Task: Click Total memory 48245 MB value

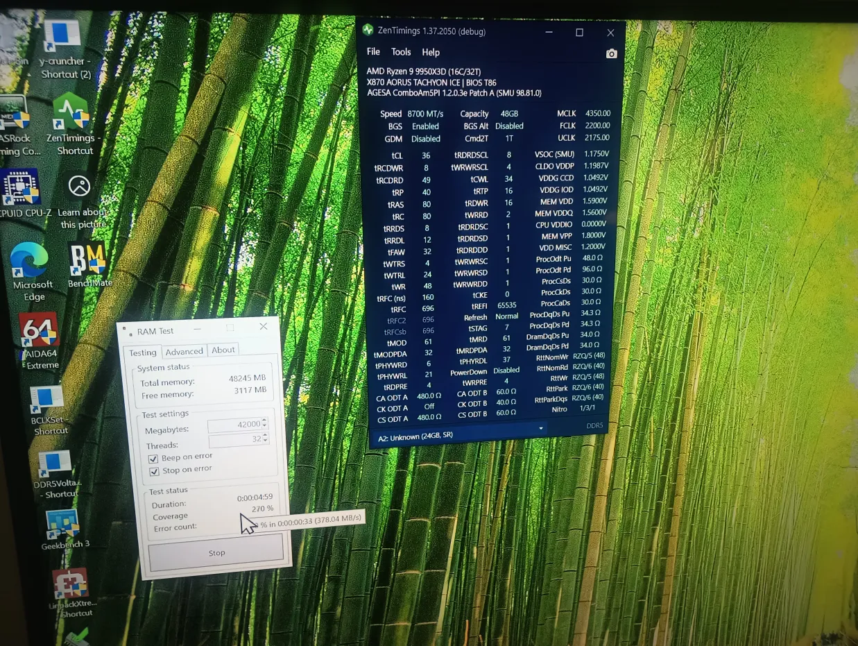Action: (248, 378)
